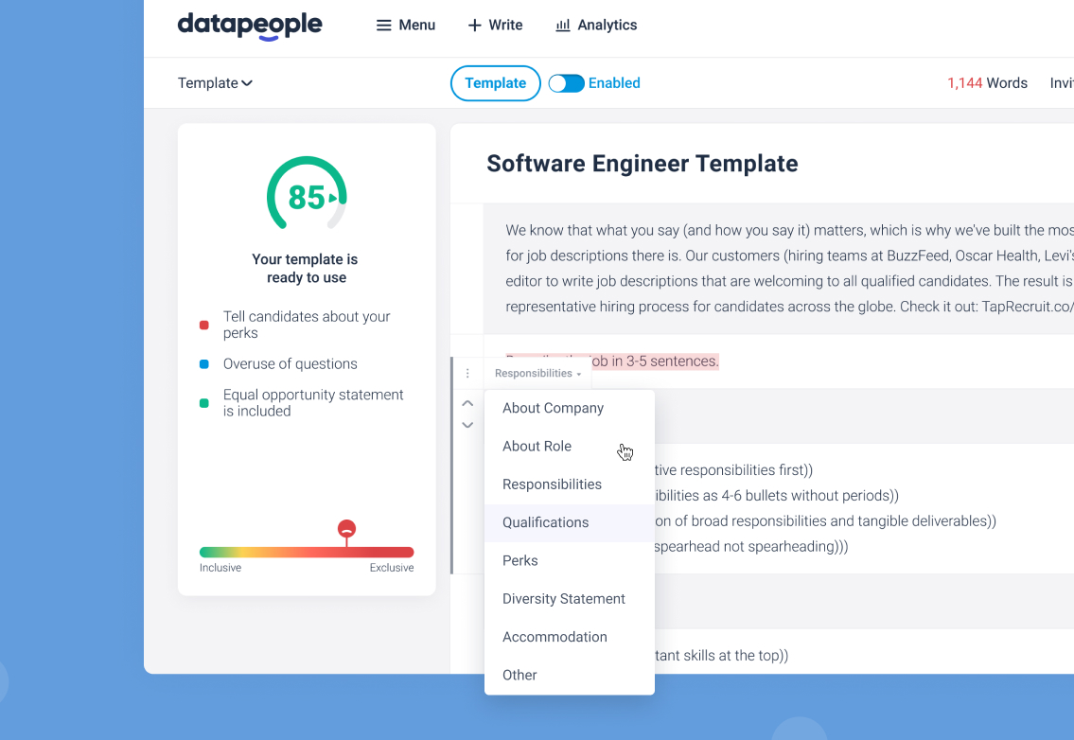1074x740 pixels.
Task: Click the blue Template button
Action: coord(495,83)
